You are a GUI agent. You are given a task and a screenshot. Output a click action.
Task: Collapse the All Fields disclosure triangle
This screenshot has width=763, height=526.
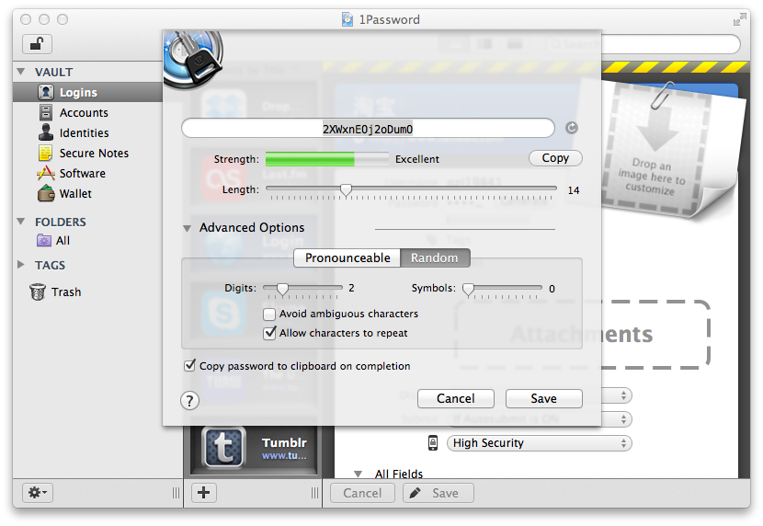point(359,474)
